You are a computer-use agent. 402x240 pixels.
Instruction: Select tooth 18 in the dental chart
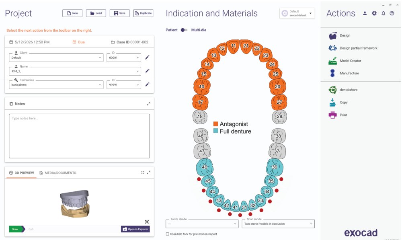200,117
